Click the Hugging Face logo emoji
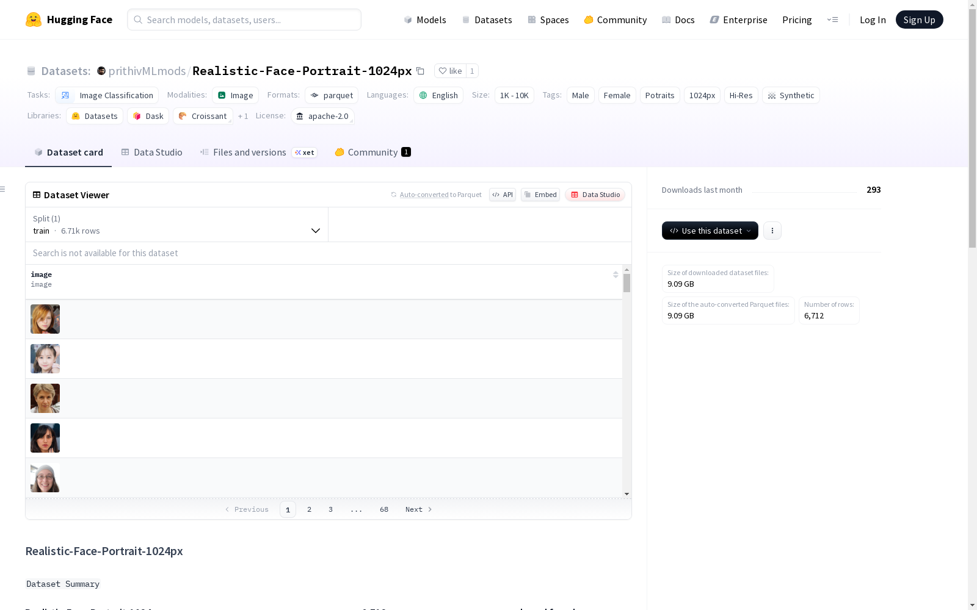The width and height of the screenshot is (977, 610). [33, 20]
